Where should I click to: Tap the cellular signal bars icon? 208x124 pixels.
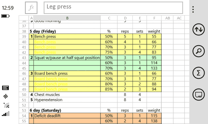pos(6,114)
